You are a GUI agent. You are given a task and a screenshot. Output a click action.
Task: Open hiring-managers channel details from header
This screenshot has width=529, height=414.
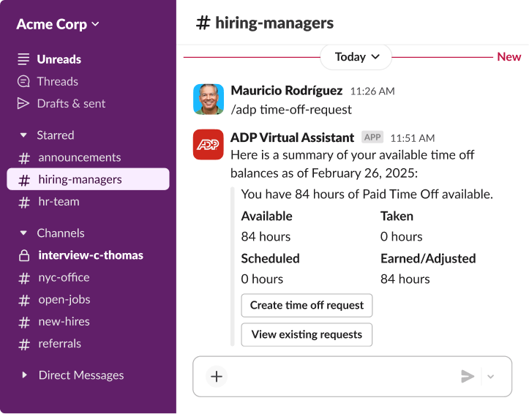click(274, 23)
